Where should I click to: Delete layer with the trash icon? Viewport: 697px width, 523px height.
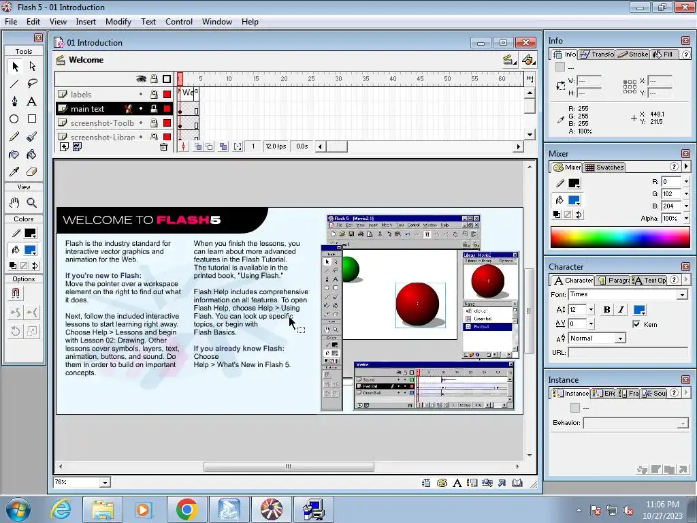click(163, 147)
